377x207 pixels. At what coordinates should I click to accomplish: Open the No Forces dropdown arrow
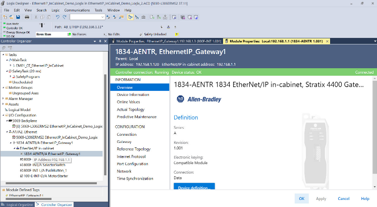click(x=104, y=34)
